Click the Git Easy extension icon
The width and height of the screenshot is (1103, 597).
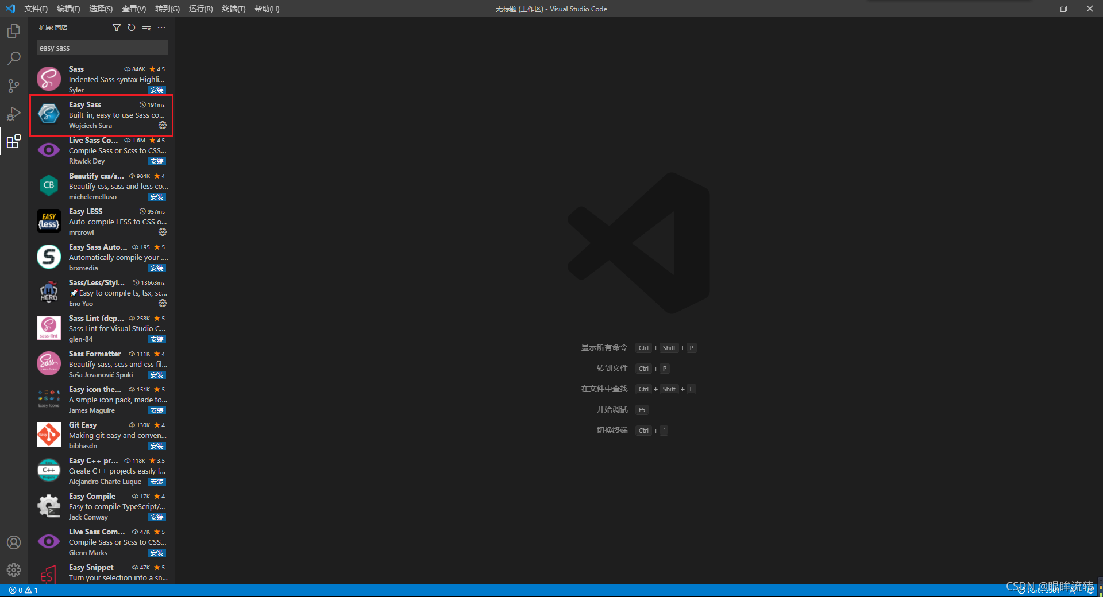[49, 435]
